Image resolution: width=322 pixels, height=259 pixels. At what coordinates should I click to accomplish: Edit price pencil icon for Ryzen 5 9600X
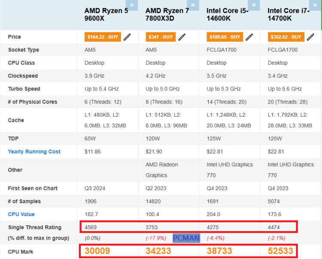127,37
